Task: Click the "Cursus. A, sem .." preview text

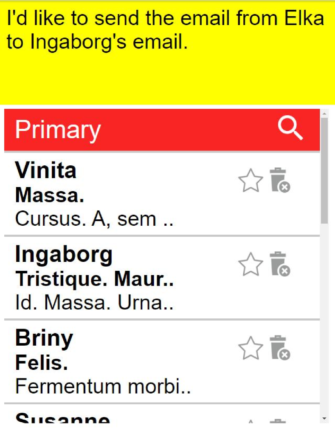Action: pos(94,219)
